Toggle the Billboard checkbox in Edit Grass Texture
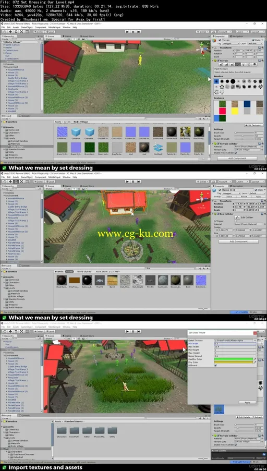Viewport: 267px width, 471px height. pyautogui.click(x=215, y=366)
